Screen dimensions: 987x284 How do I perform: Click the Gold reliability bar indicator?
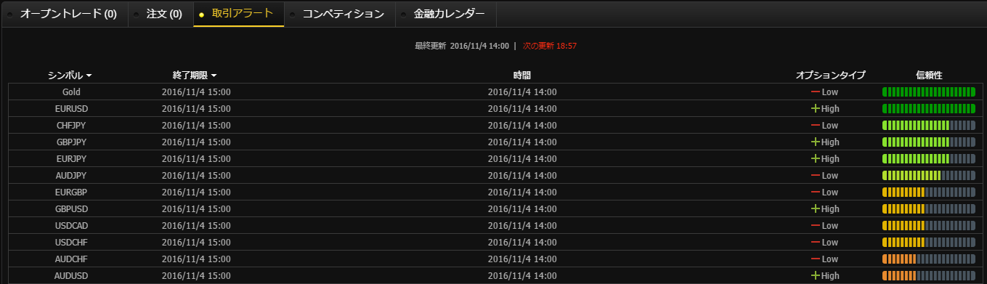(x=929, y=92)
